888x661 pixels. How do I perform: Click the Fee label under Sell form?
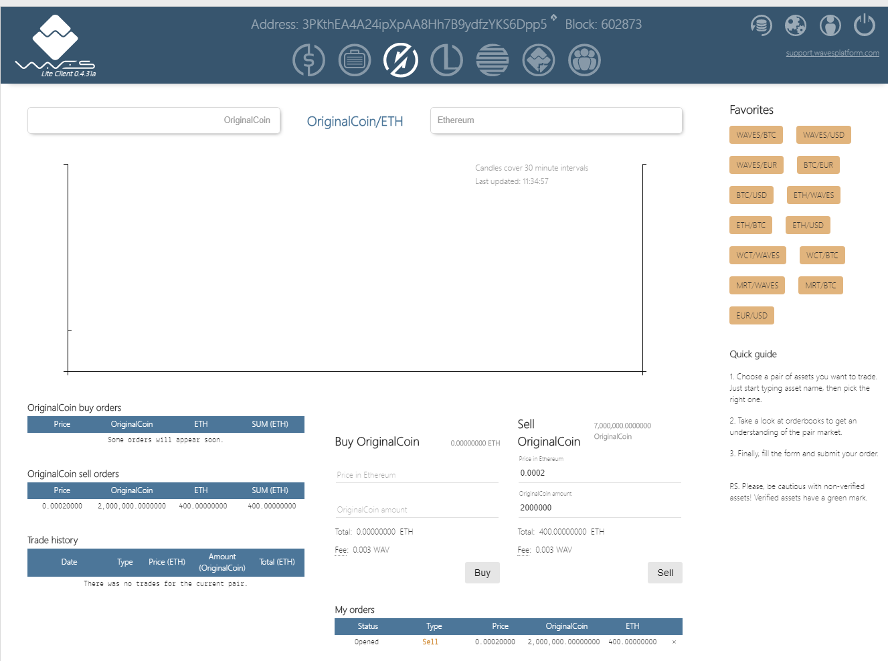524,550
